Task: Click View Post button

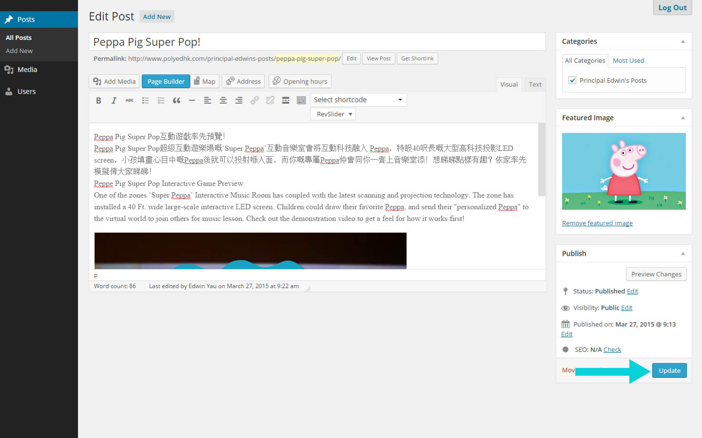Action: tap(379, 58)
